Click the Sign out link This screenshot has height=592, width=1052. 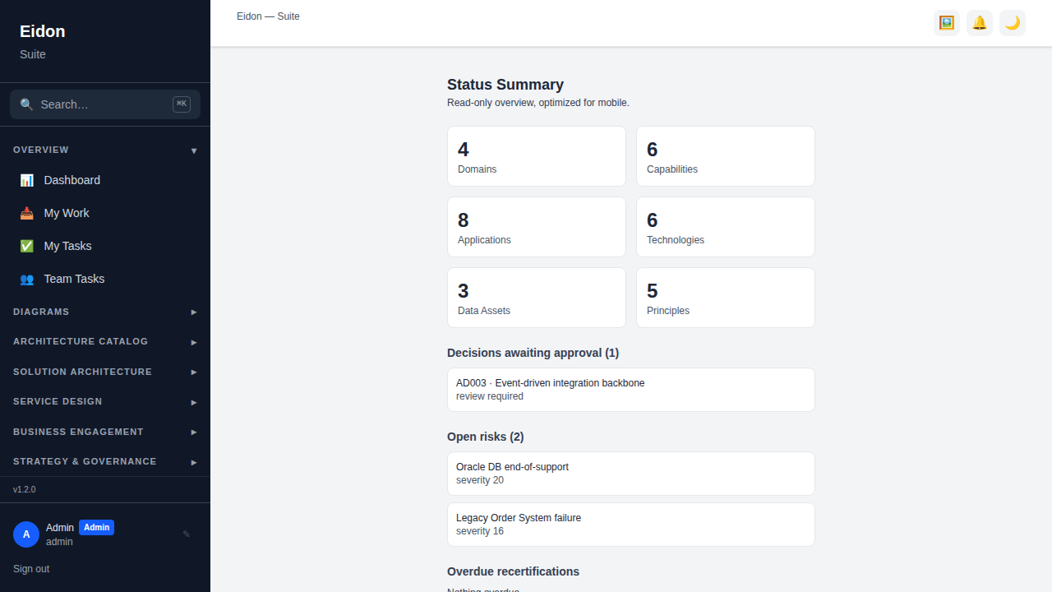31,569
